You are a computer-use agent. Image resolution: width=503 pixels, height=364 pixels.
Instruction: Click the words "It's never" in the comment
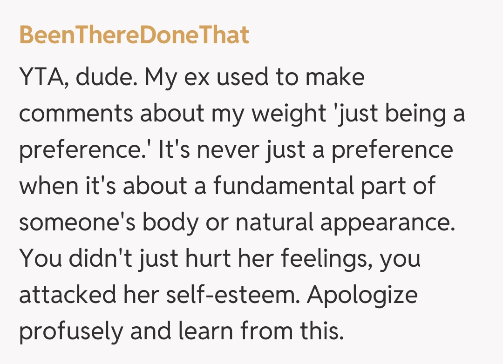[209, 150]
